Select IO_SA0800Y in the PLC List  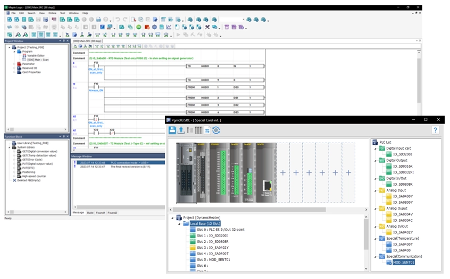(x=403, y=202)
